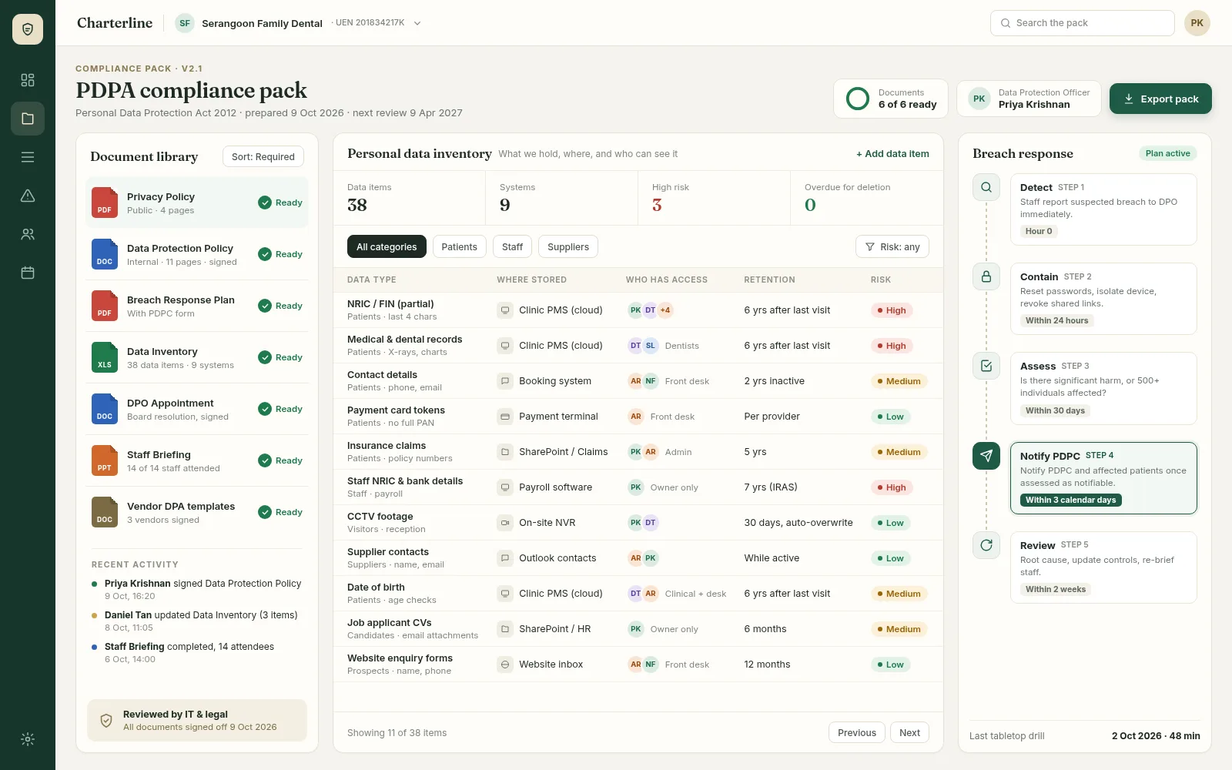1232x770 pixels.
Task: Open the people icon in sidebar
Action: coord(28,234)
